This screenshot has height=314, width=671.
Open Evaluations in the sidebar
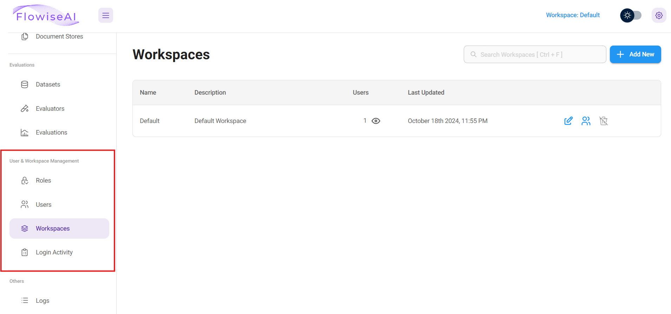click(x=51, y=132)
